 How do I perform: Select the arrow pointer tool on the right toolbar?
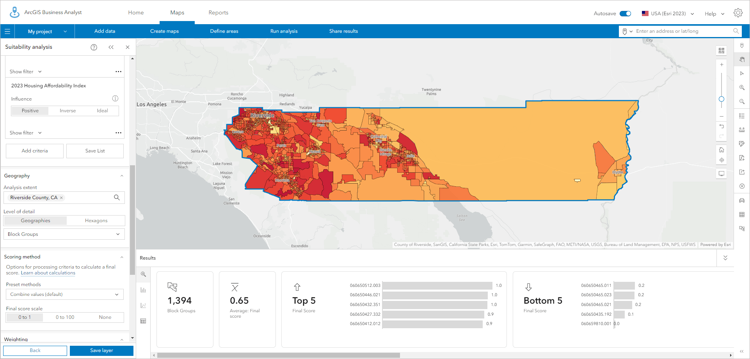point(742,73)
